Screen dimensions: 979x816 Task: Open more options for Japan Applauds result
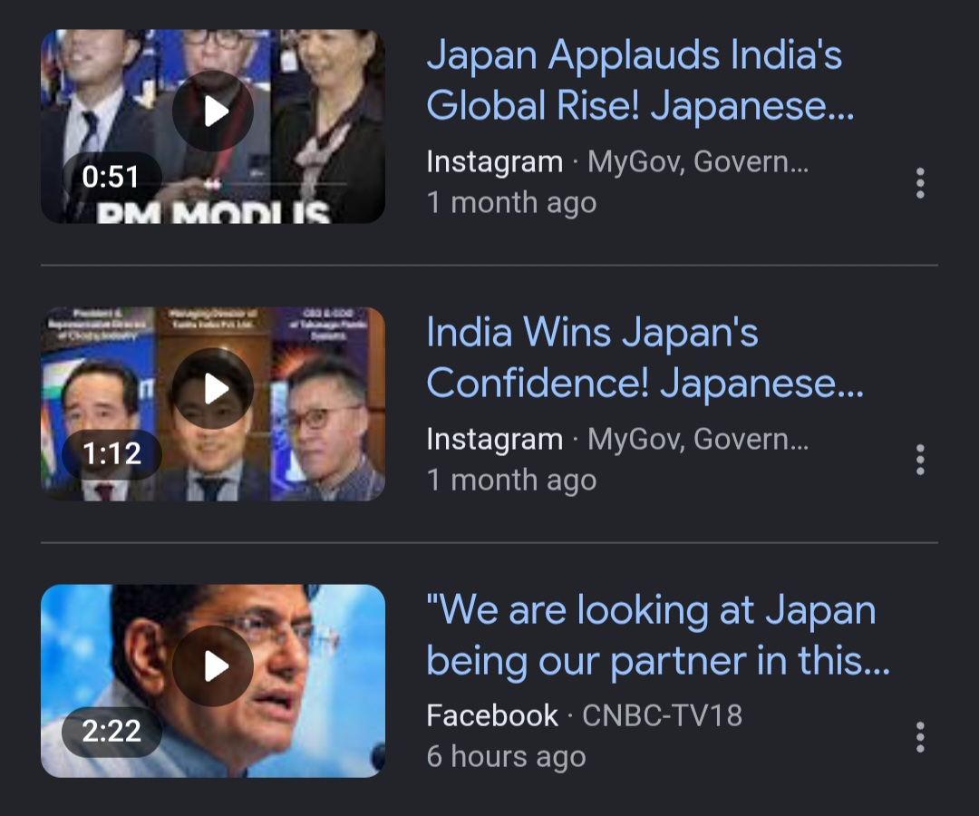(x=920, y=183)
